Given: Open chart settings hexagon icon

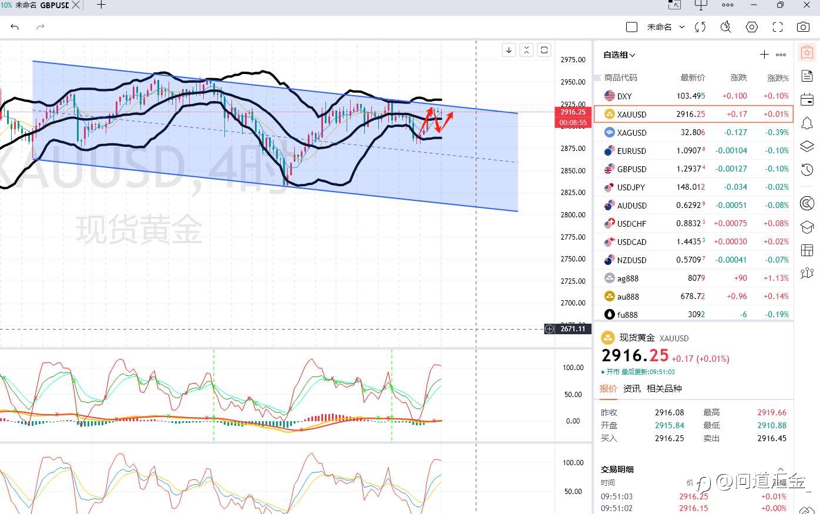Looking at the screenshot, I should pyautogui.click(x=752, y=27).
